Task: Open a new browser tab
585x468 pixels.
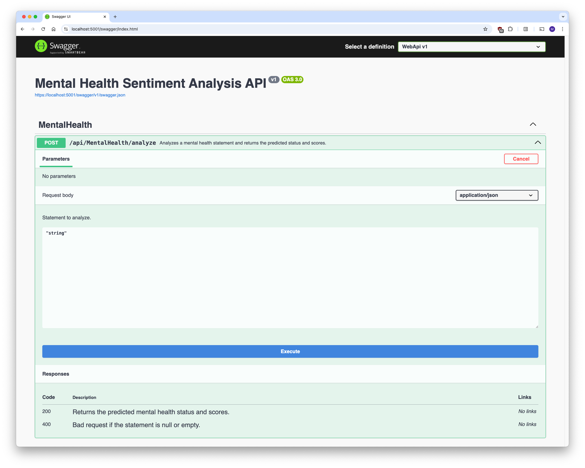Action: click(115, 17)
